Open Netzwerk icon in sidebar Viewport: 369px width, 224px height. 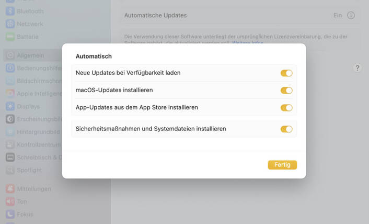click(x=10, y=24)
